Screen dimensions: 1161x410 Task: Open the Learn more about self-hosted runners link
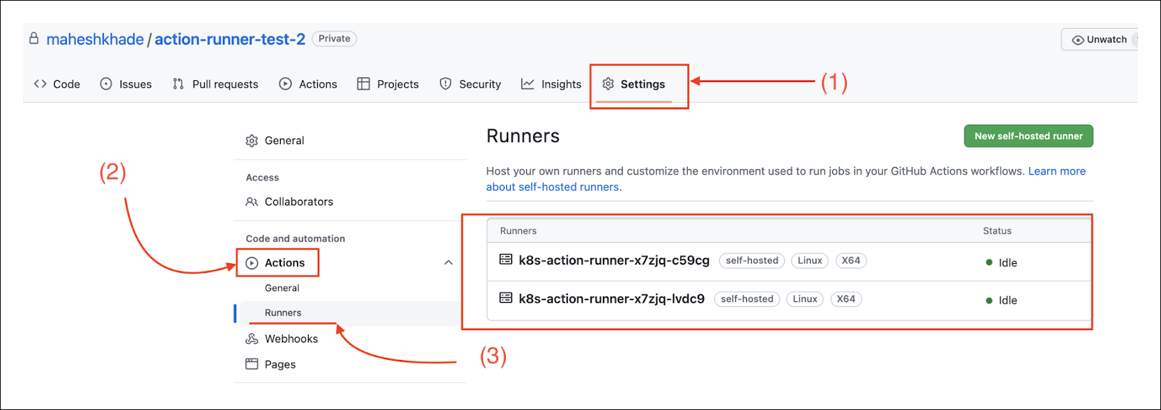pos(1056,171)
